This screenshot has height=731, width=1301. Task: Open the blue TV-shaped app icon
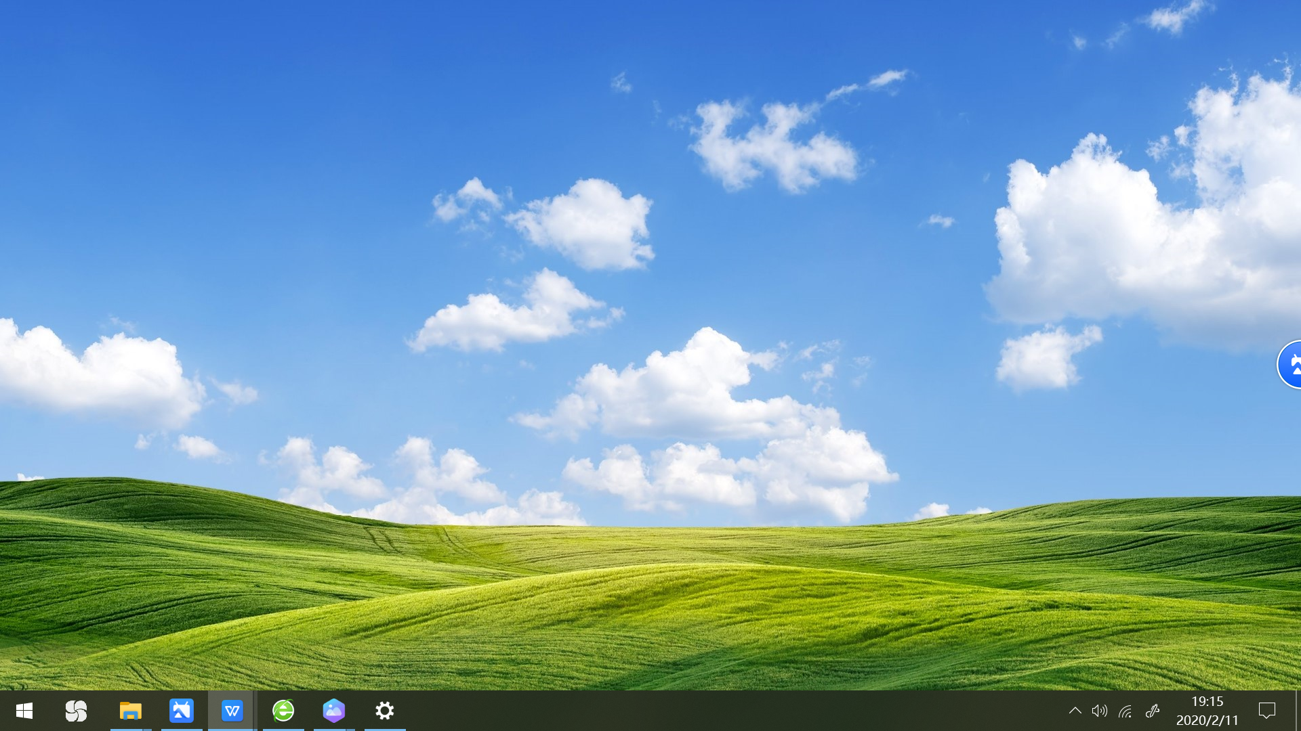(182, 711)
